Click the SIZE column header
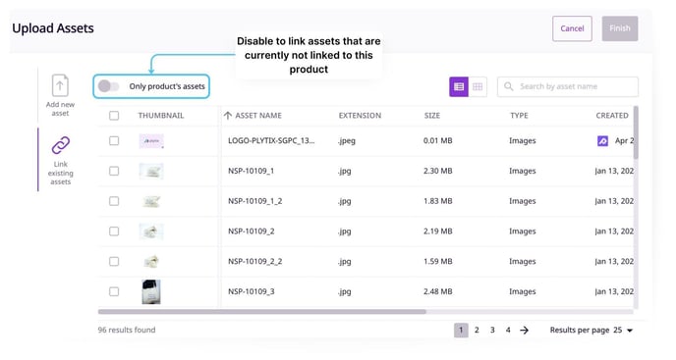 coord(432,116)
